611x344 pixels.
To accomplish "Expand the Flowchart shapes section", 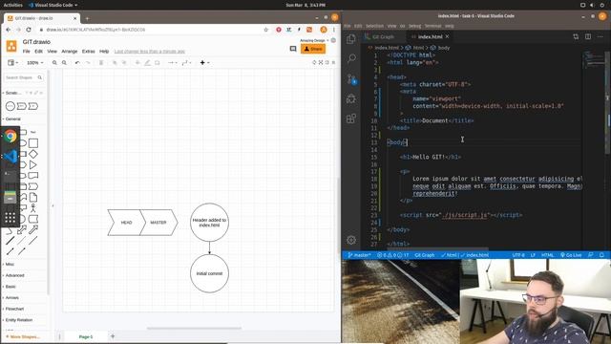I will click(x=14, y=309).
